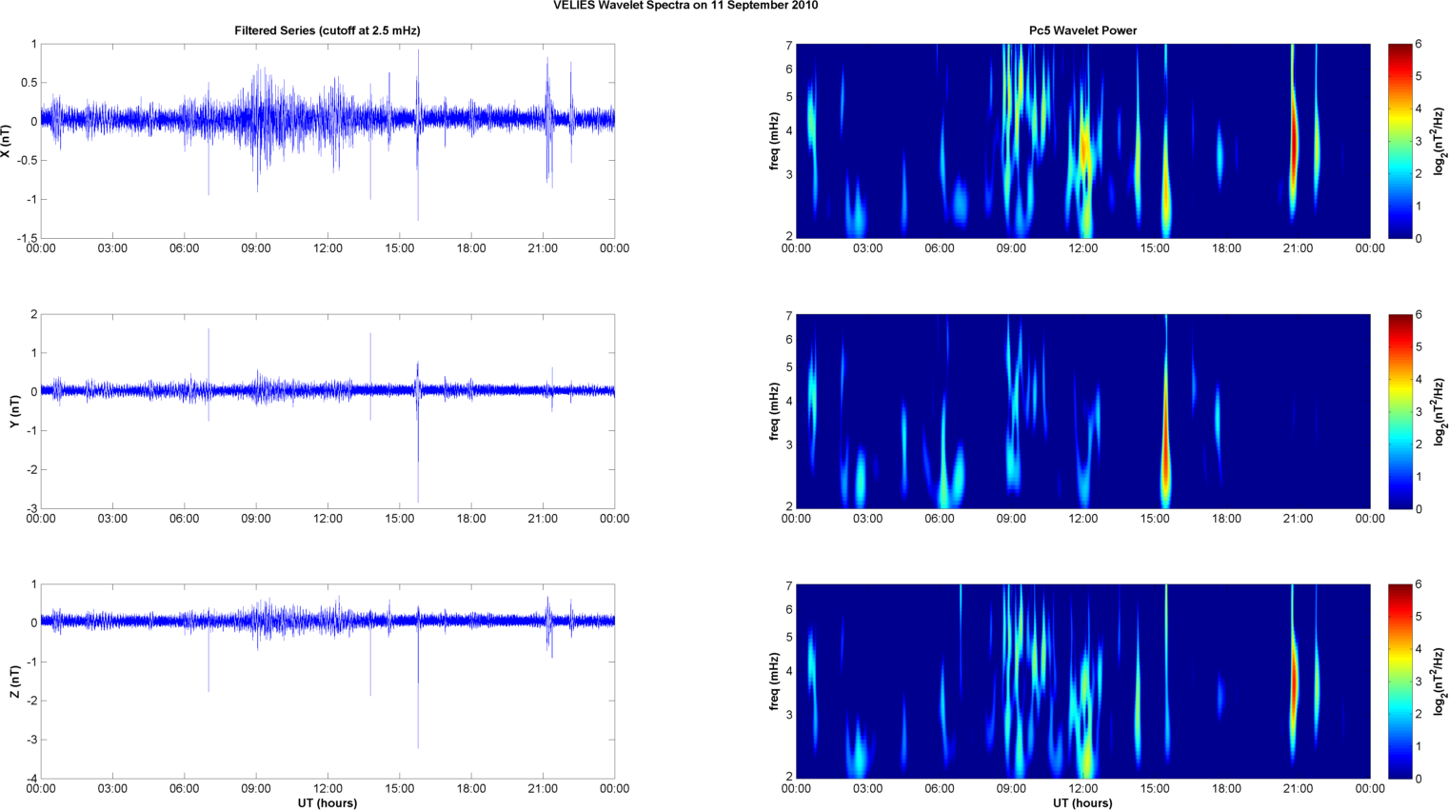Click the "-3" tick on the Y series axis
This screenshot has width=1449, height=810.
tap(31, 508)
